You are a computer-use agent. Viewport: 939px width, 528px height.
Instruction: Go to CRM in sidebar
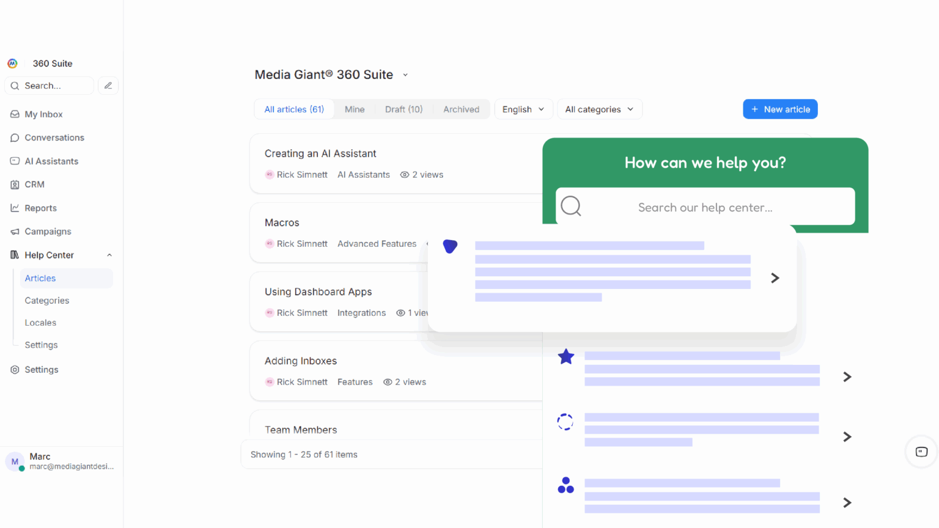tap(34, 185)
